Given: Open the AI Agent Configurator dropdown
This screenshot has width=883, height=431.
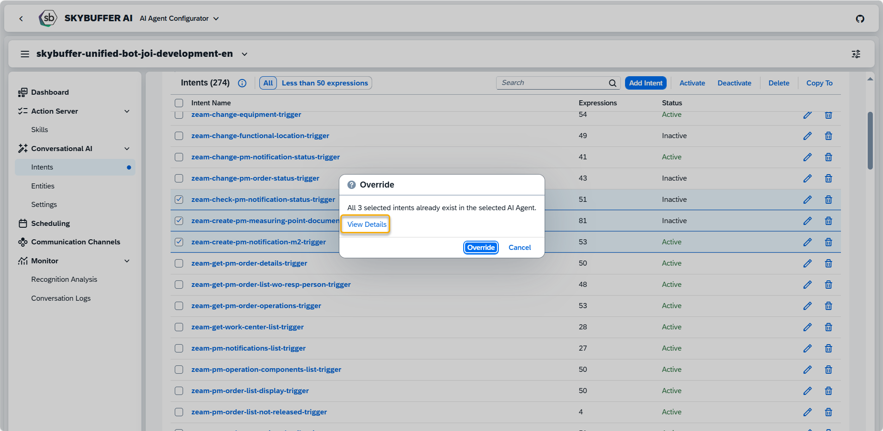Looking at the screenshot, I should pyautogui.click(x=179, y=18).
